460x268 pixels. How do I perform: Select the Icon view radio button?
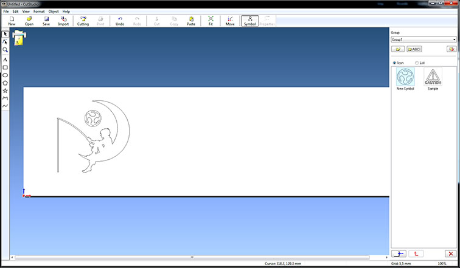click(x=394, y=63)
